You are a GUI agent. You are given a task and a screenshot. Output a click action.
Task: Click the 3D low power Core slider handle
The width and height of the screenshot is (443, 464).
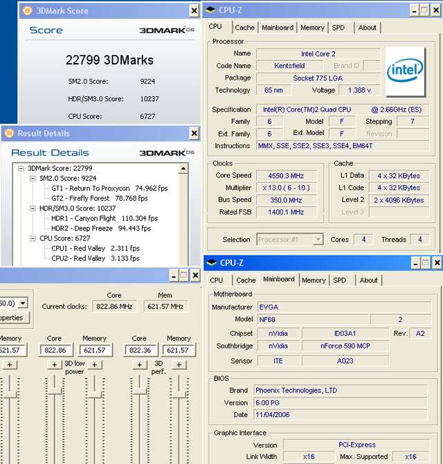[x=55, y=391]
